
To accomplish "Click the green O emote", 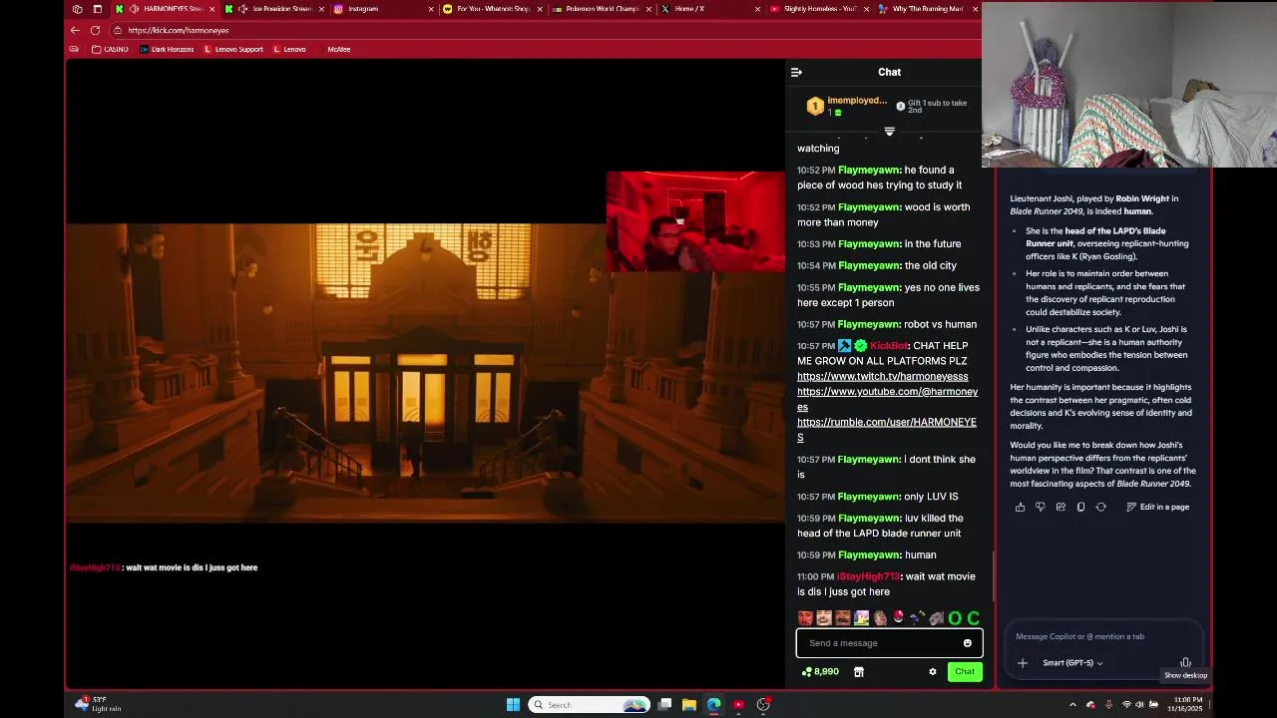I will coord(955,618).
